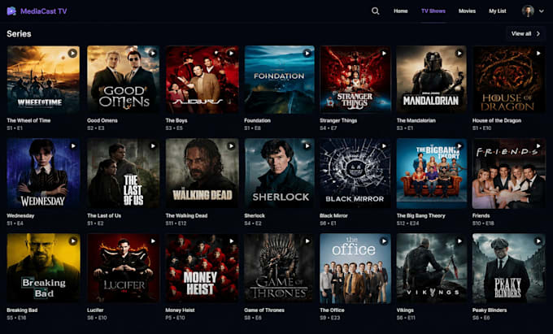Image resolution: width=553 pixels, height=334 pixels.
Task: Click the MediaCast TV logo icon
Action: click(x=11, y=11)
